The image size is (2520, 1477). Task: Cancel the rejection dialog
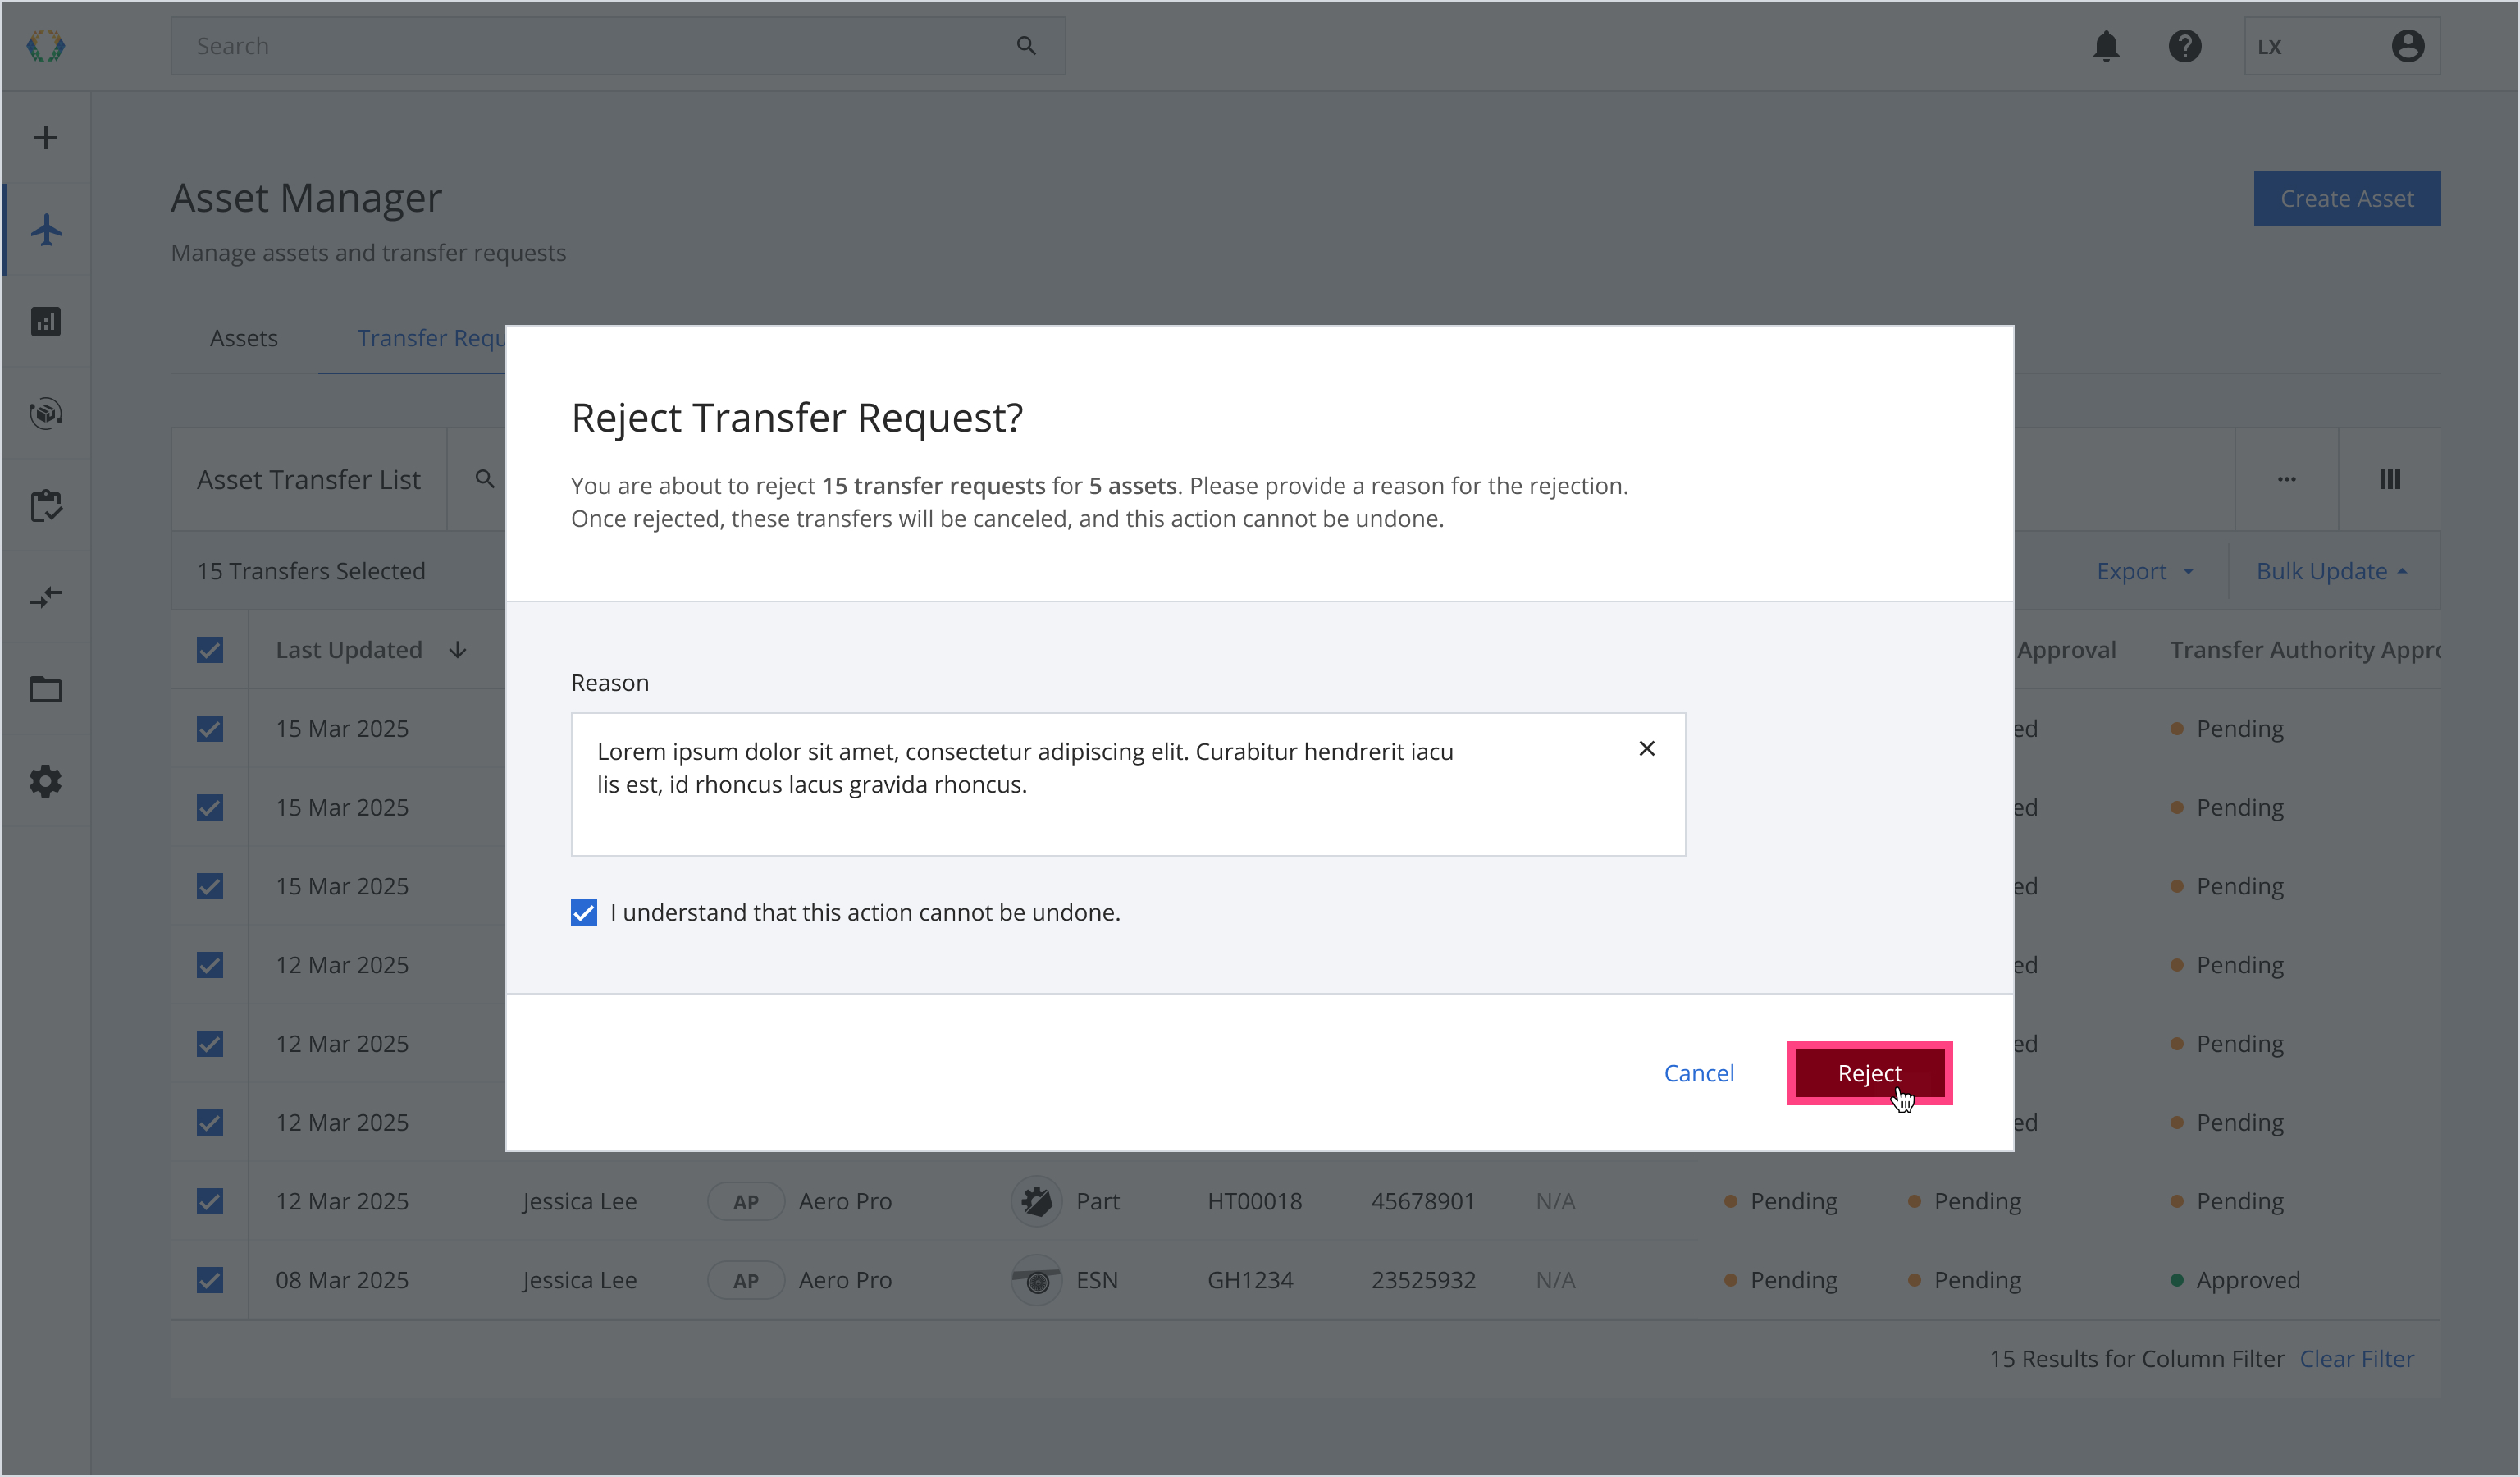pos(1699,1073)
